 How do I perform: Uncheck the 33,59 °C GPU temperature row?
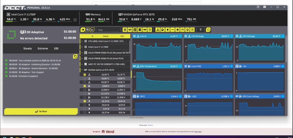click(x=85, y=75)
